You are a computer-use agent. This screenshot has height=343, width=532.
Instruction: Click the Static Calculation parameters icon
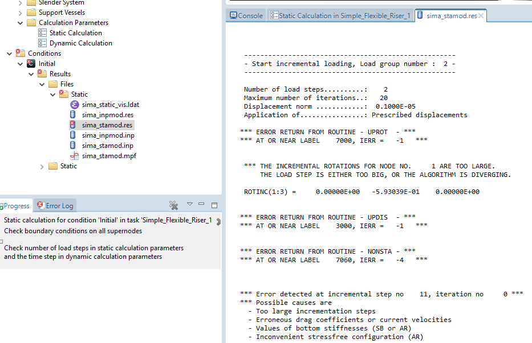pos(42,33)
